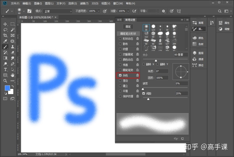This screenshot has height=157, width=234.
Task: Select the Move tool
Action: [5, 24]
